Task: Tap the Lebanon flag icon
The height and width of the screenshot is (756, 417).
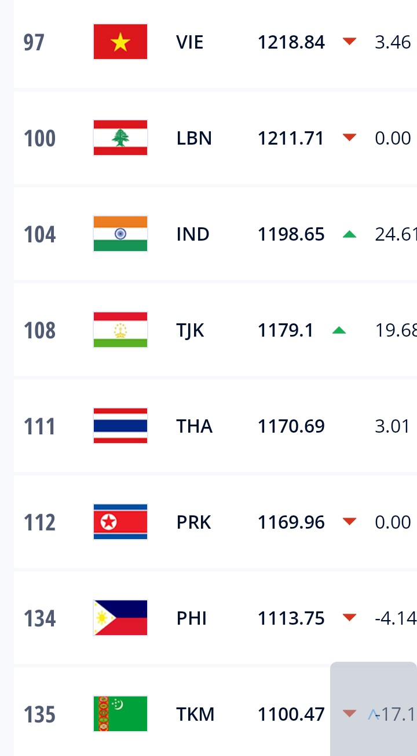Action: 120,138
